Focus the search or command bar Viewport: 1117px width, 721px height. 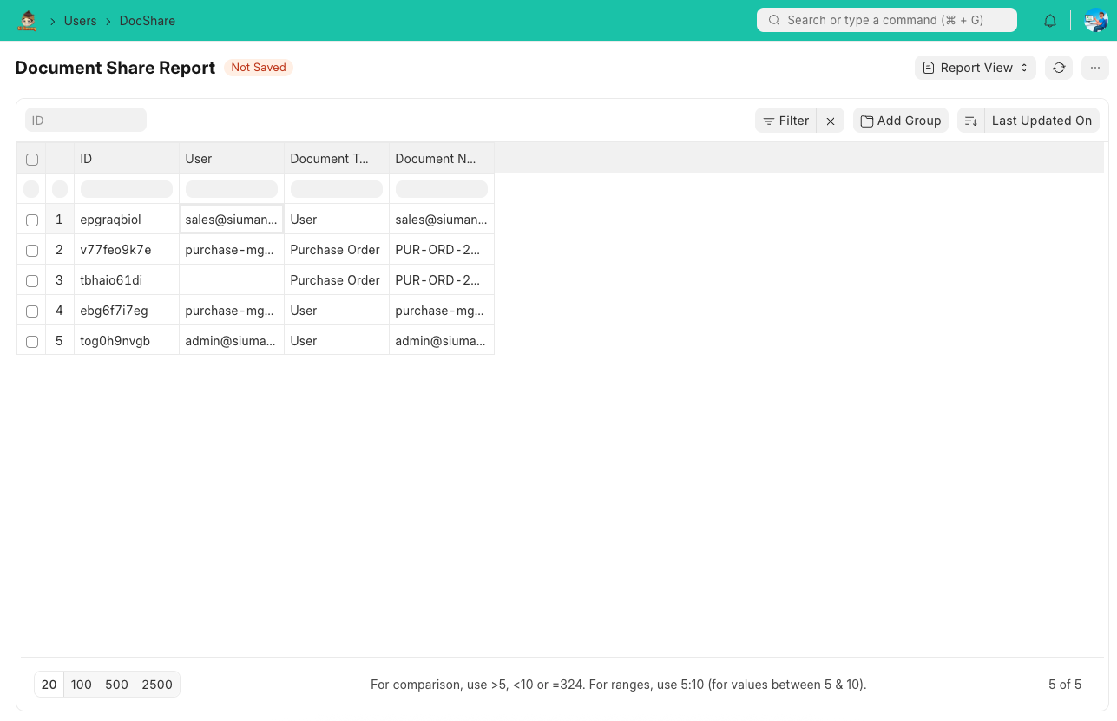(x=886, y=20)
